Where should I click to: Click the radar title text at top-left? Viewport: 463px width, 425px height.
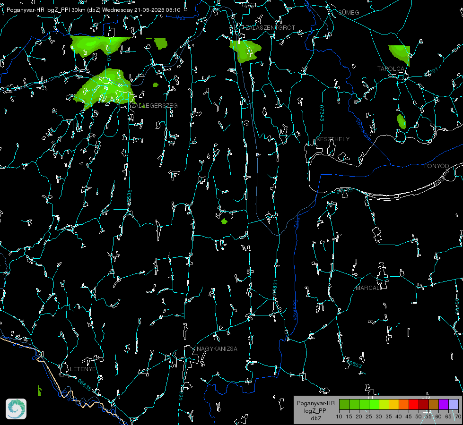click(93, 10)
